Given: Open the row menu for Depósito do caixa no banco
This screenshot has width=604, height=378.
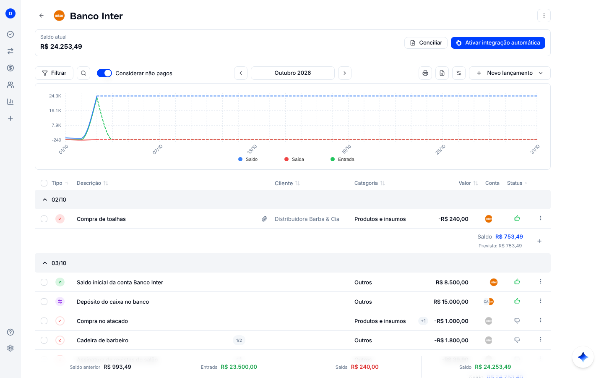Looking at the screenshot, I should (541, 301).
